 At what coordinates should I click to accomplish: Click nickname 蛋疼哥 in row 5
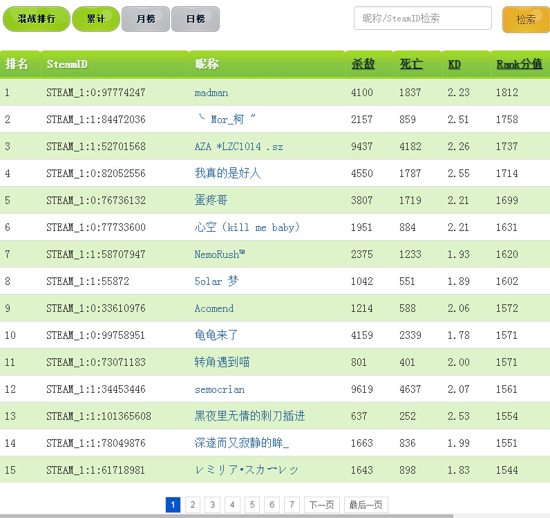click(211, 201)
